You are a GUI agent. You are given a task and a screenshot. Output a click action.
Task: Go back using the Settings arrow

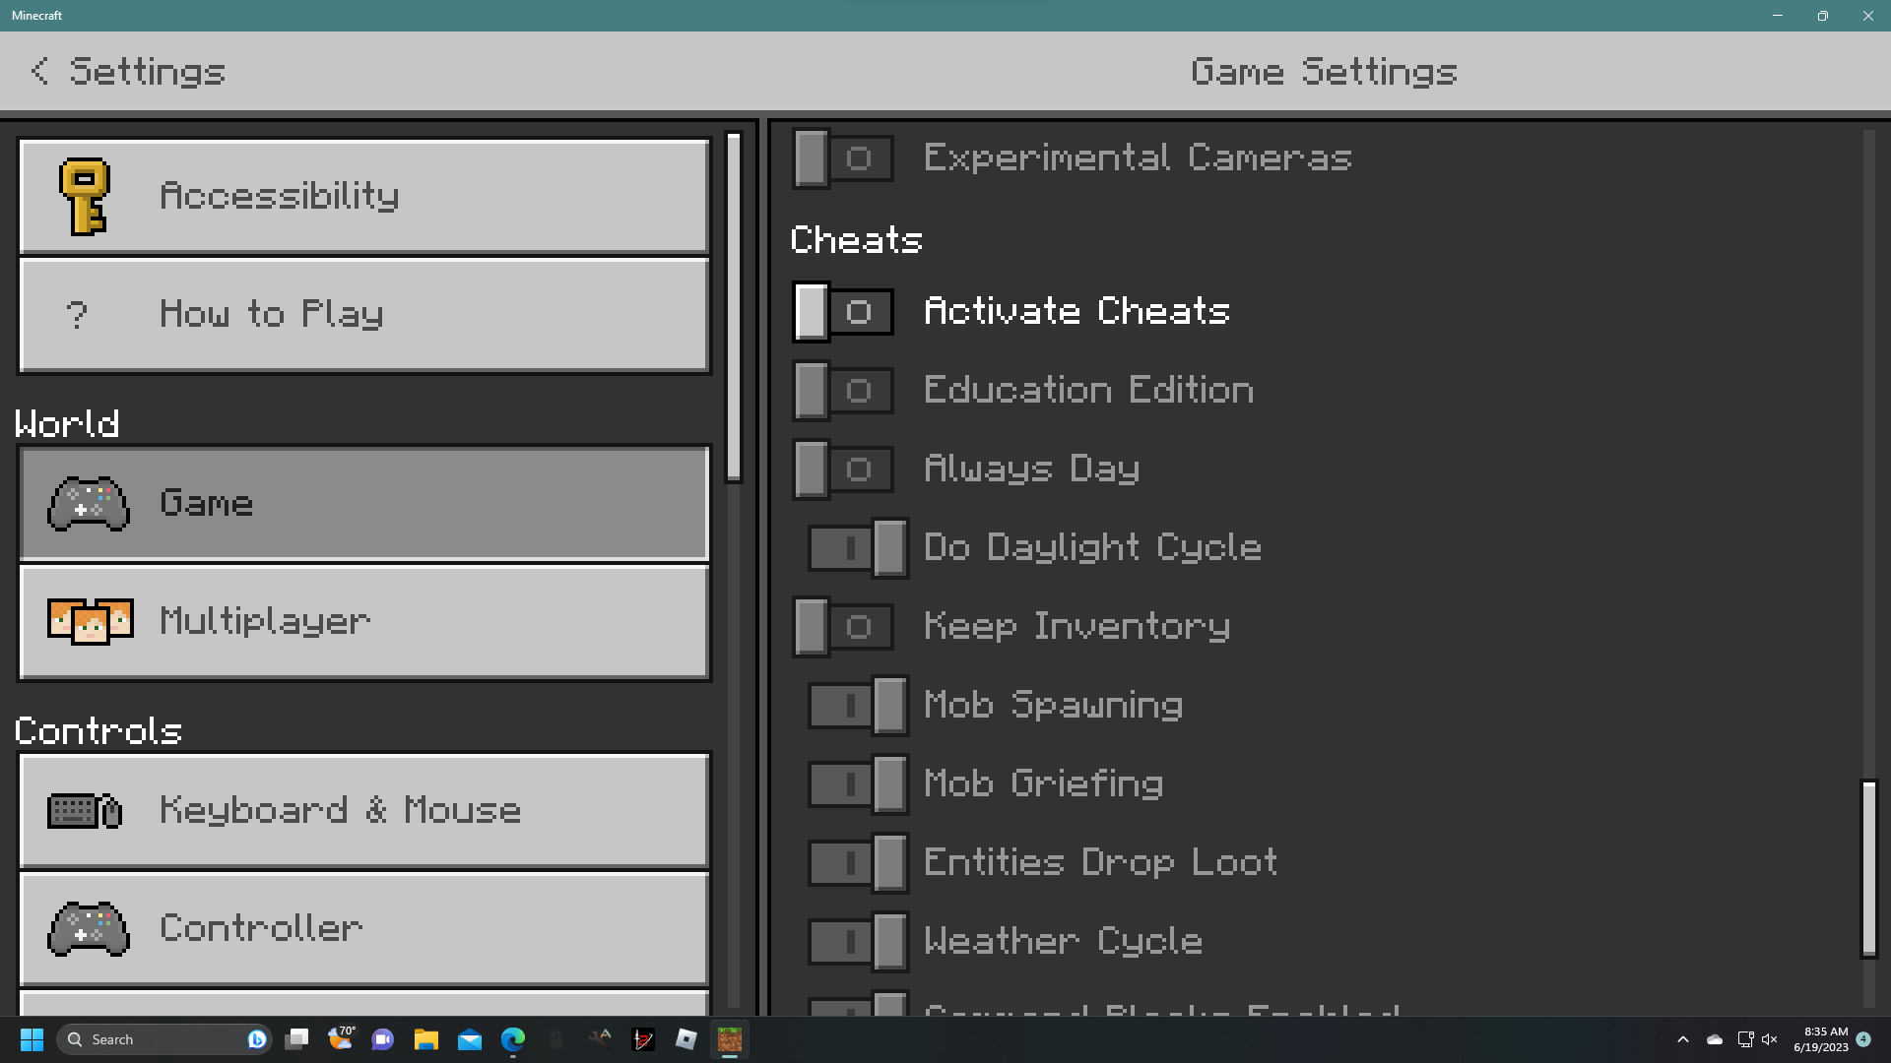39,71
